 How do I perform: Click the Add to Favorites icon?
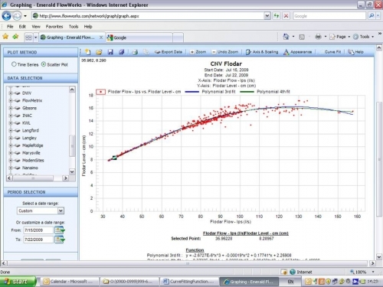[x=15, y=37]
